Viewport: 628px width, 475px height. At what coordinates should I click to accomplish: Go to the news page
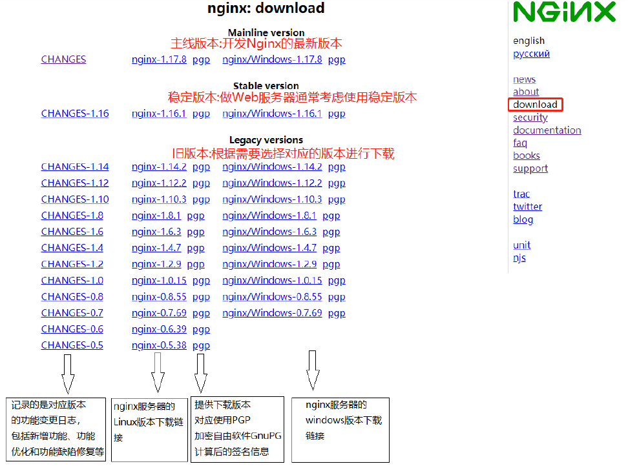click(524, 79)
